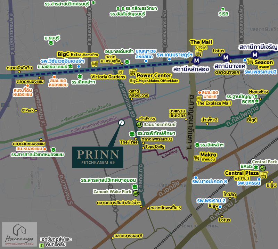This screenshot has width=278, height=249.
Task: Click the blue dot below รพ.เกษมราษฎร์ฯ
Action: coord(169,59)
